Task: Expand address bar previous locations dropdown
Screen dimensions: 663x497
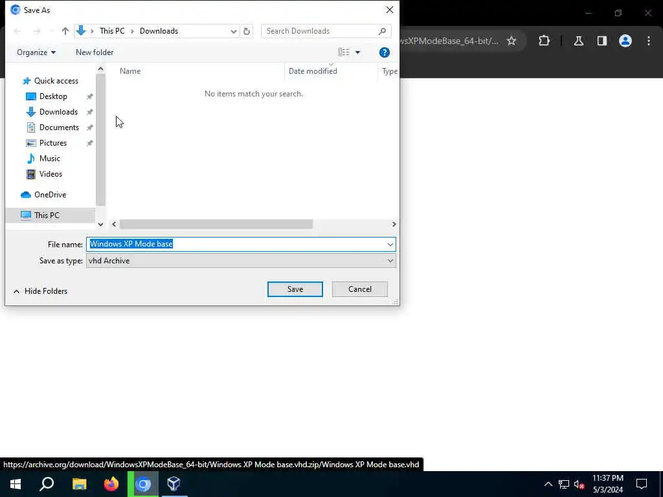Action: click(x=233, y=31)
